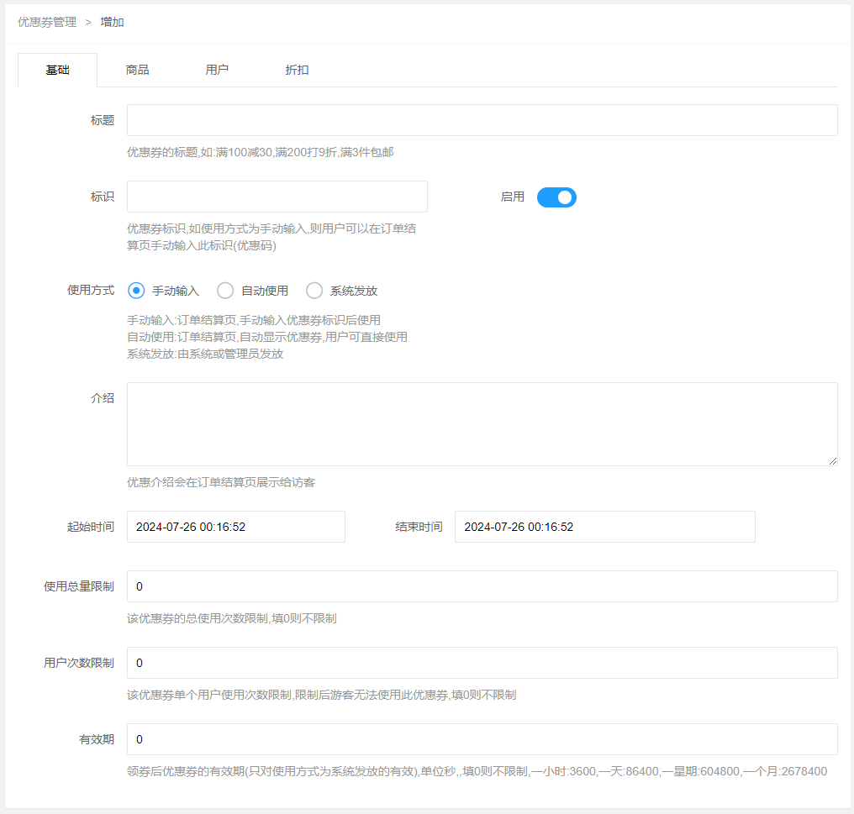This screenshot has width=854, height=814.
Task: Focus the 标题 input field
Action: click(x=482, y=120)
